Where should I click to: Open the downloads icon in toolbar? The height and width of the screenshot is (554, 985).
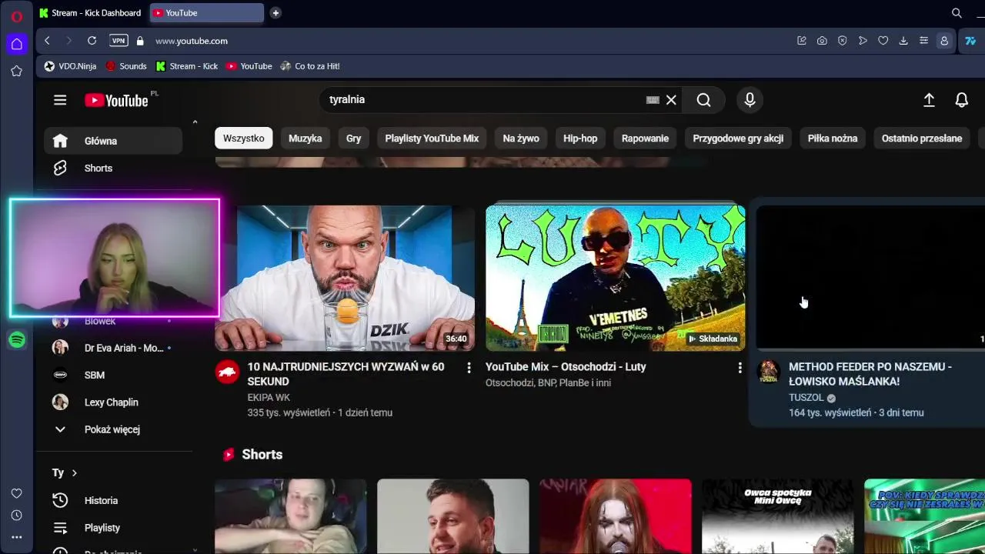(x=903, y=41)
